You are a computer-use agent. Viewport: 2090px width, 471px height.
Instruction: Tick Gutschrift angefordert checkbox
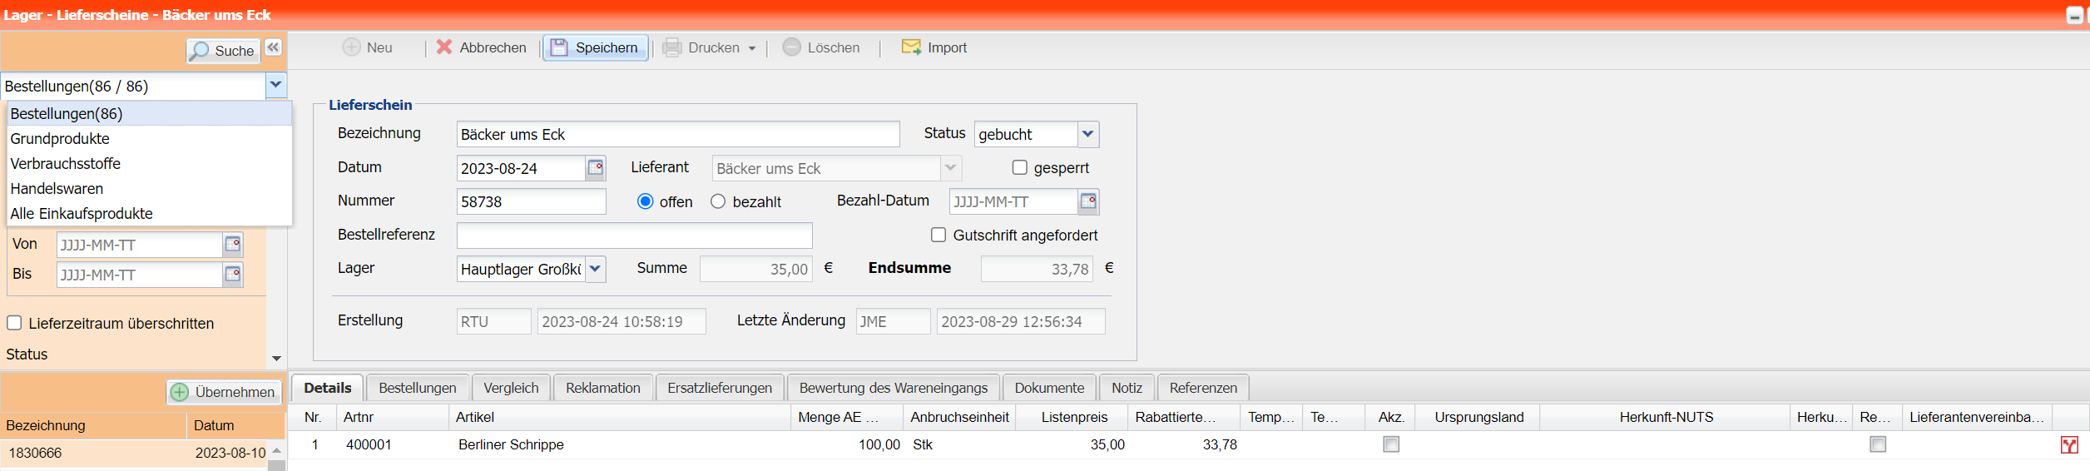point(939,235)
